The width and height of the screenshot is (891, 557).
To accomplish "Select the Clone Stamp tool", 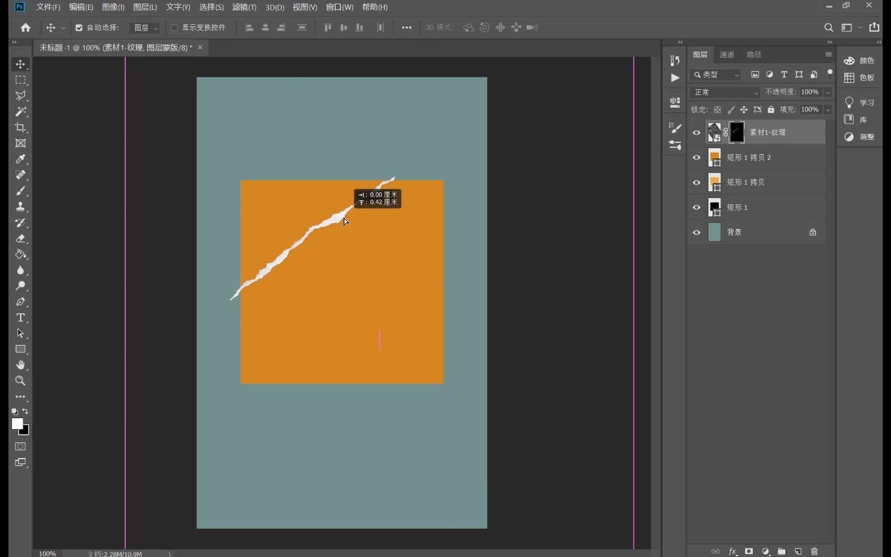I will coord(21,207).
